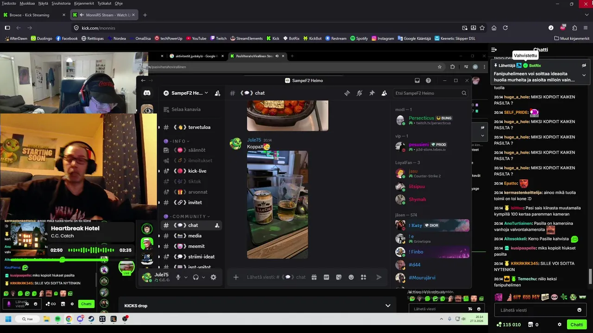Open Tiedosto menu
The image size is (593, 333).
click(x=9, y=3)
